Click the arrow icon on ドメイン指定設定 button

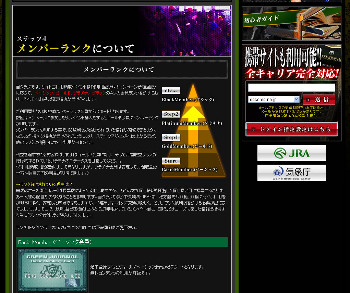point(253,129)
